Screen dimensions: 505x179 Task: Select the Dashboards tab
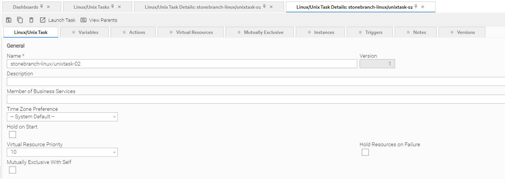point(25,7)
